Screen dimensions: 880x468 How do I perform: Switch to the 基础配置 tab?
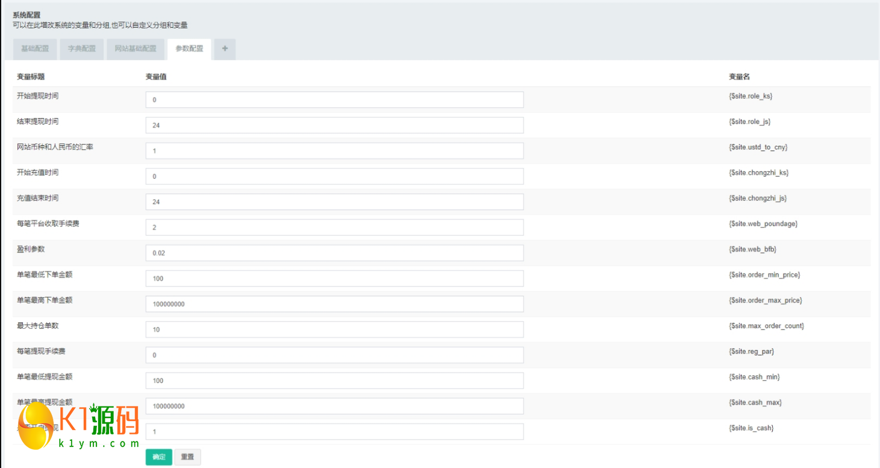(x=35, y=49)
